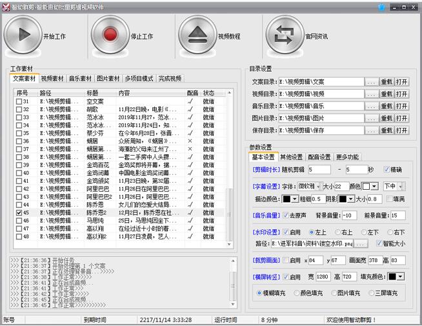Open the 配音设置 settings tab

click(x=319, y=157)
